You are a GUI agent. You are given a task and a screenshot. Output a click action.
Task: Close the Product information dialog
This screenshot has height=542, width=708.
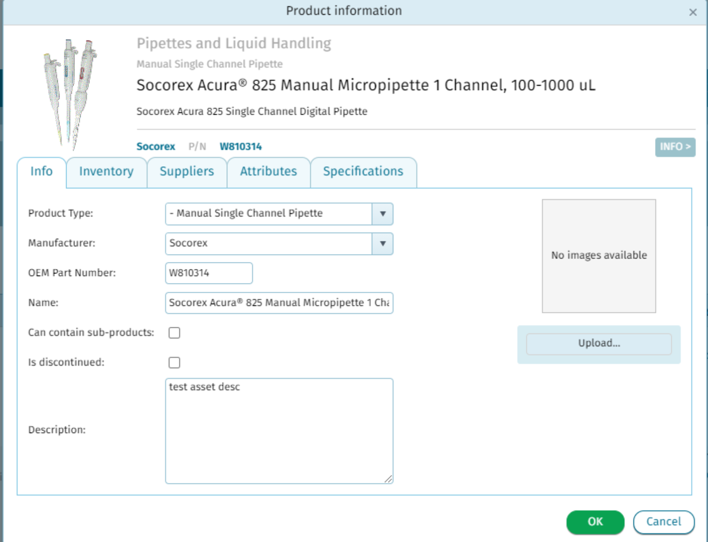693,12
